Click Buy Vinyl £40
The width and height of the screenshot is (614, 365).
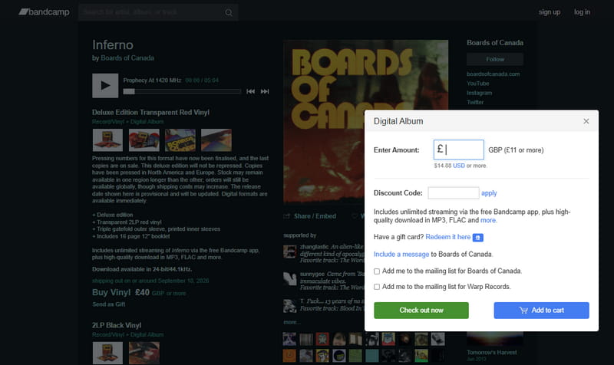pyautogui.click(x=120, y=293)
